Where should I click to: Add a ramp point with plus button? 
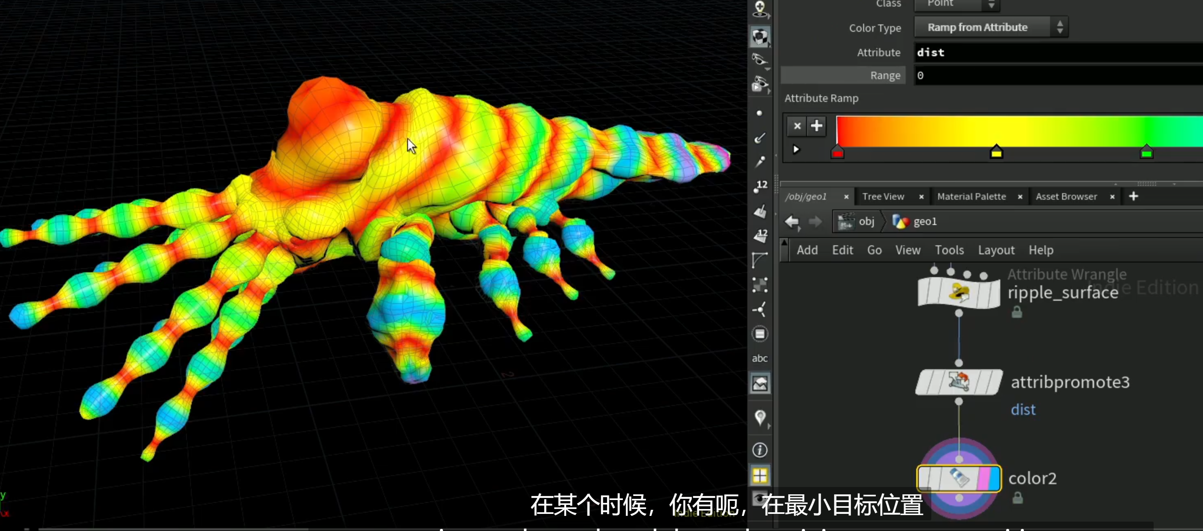coord(816,126)
